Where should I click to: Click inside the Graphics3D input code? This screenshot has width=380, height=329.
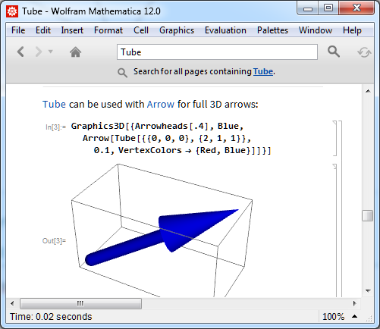coord(171,138)
